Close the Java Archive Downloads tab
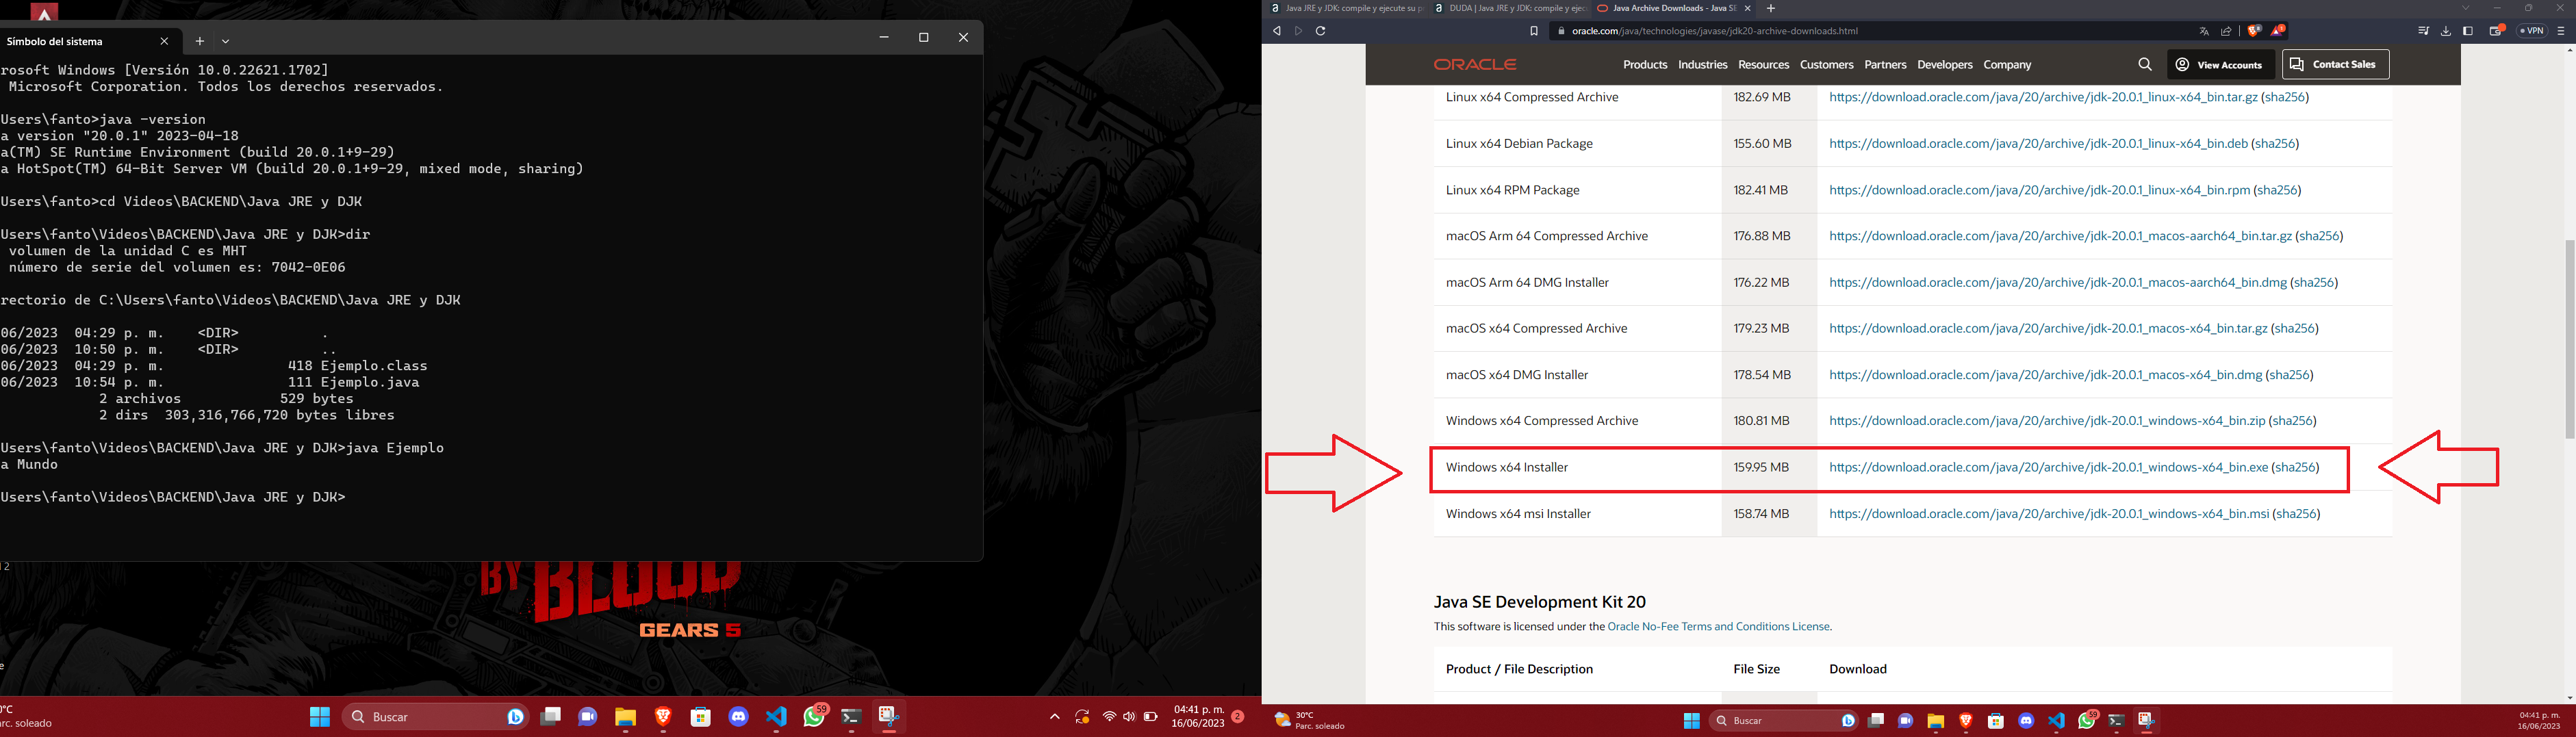The image size is (2576, 737). point(1748,8)
